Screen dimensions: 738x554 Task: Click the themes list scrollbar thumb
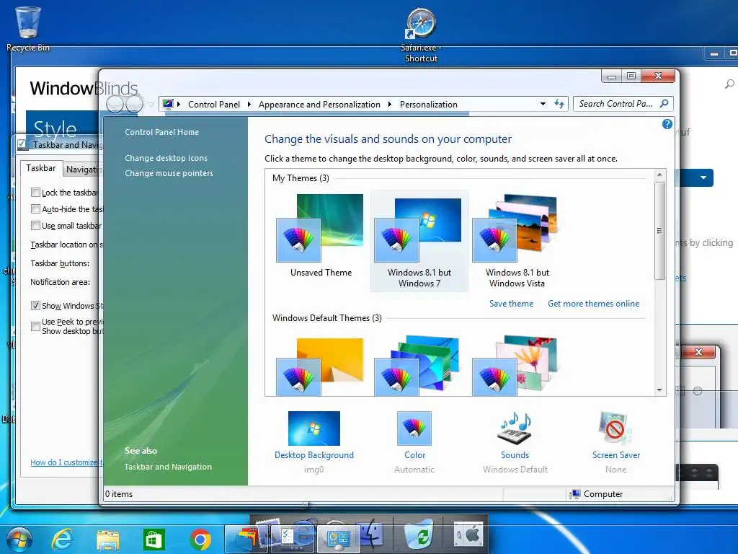pyautogui.click(x=659, y=231)
